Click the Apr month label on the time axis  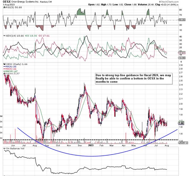(123, 145)
